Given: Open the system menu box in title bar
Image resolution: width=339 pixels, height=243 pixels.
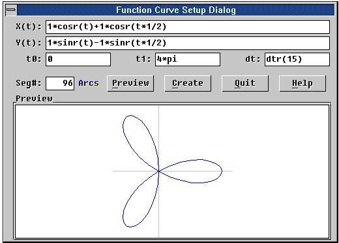Looking at the screenshot, I should (x=11, y=10).
